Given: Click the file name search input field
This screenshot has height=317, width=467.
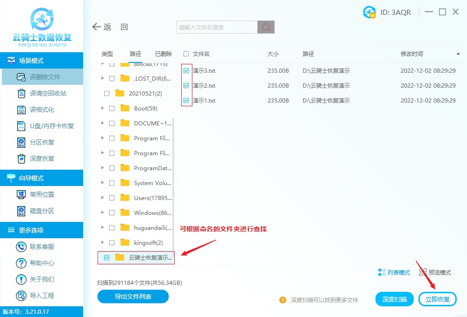Looking at the screenshot, I should (x=217, y=28).
